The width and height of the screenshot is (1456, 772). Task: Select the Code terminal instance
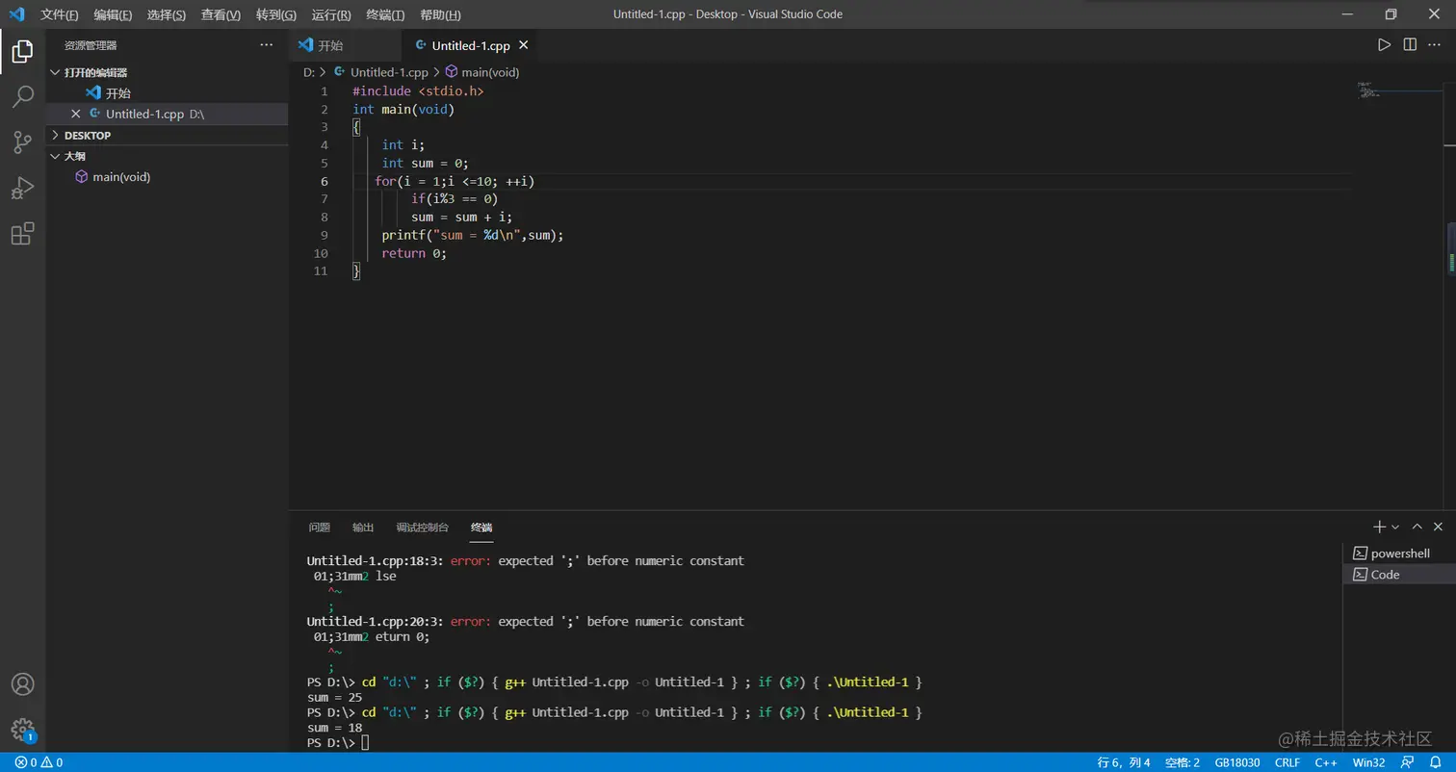click(x=1399, y=575)
